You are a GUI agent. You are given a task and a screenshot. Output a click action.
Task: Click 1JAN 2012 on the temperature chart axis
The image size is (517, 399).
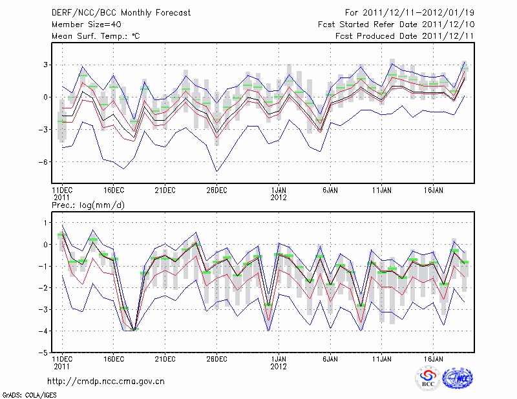(279, 193)
